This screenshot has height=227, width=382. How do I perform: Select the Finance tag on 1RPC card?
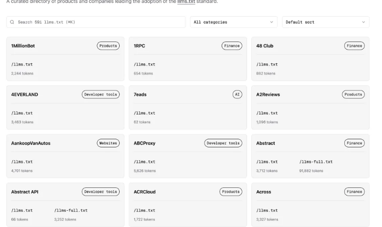(232, 46)
